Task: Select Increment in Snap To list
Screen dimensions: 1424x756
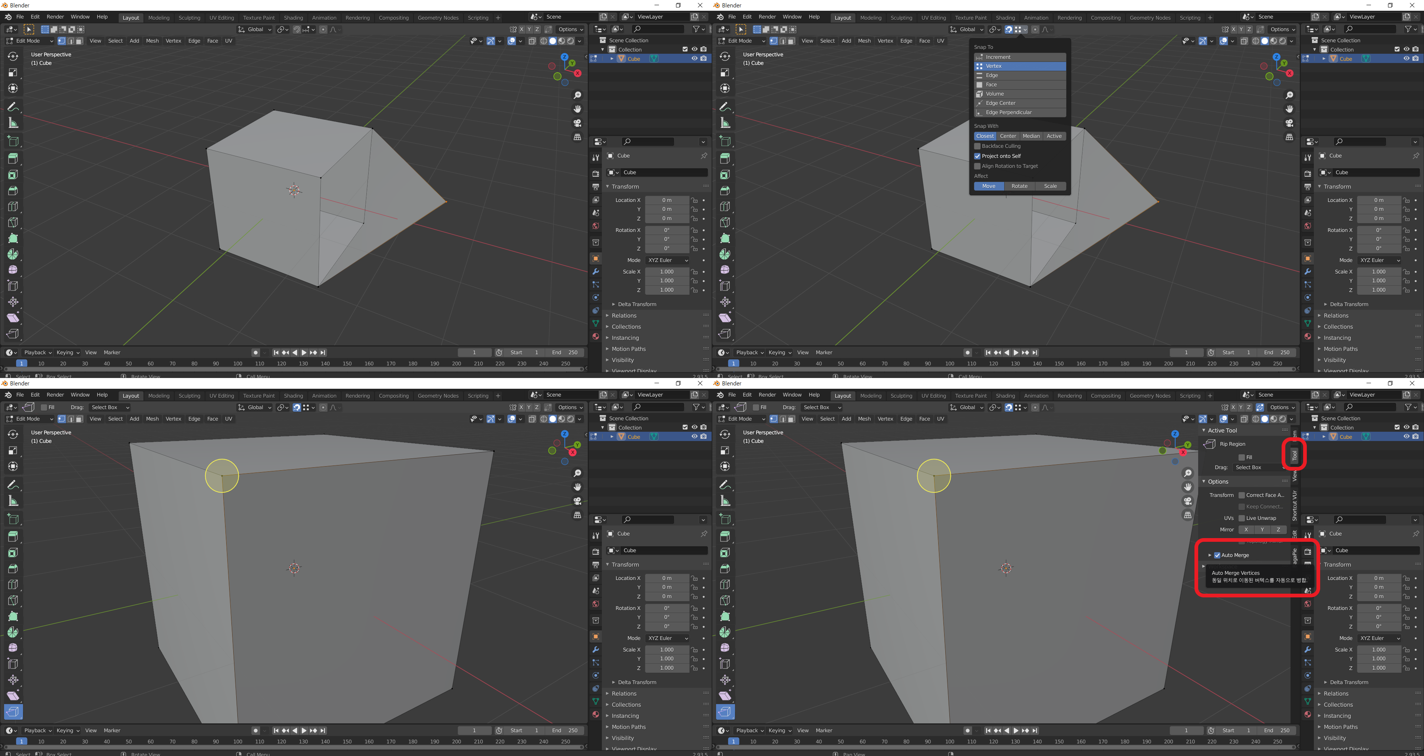Action: click(1020, 57)
